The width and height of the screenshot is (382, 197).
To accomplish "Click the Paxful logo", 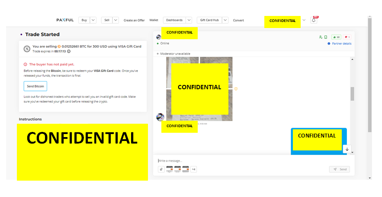I will pyautogui.click(x=65, y=20).
